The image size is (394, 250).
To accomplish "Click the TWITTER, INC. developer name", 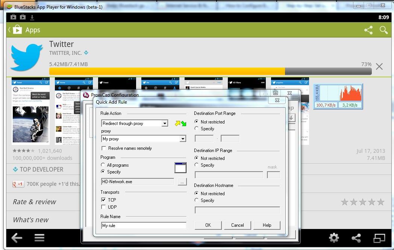I will tap(65, 53).
